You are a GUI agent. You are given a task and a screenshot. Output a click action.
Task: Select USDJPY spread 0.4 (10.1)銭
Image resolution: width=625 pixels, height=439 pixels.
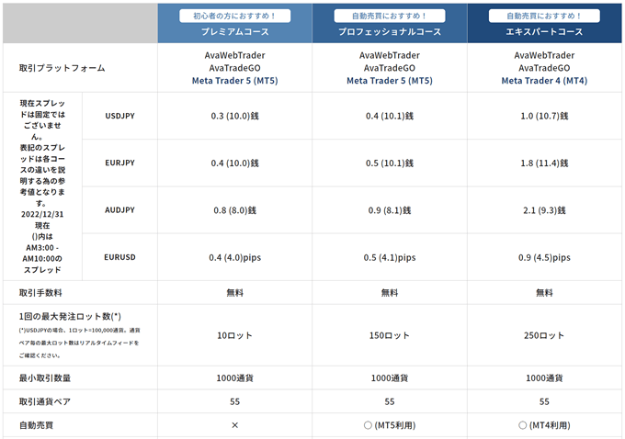pos(390,116)
